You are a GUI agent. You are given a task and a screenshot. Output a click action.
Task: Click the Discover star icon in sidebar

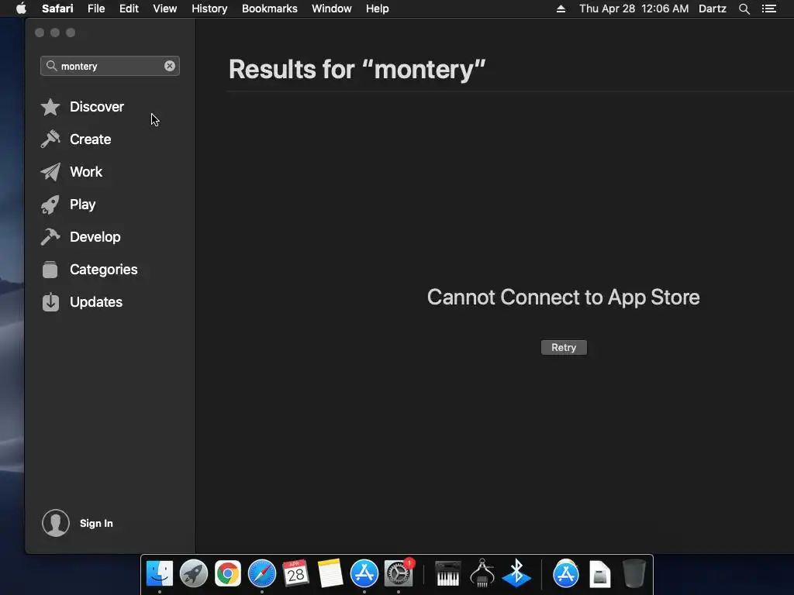coord(50,107)
